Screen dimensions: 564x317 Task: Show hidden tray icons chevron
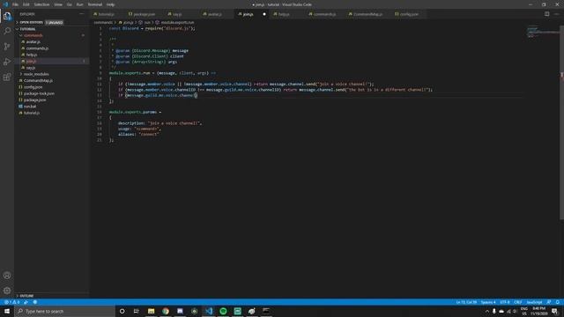coord(487,311)
